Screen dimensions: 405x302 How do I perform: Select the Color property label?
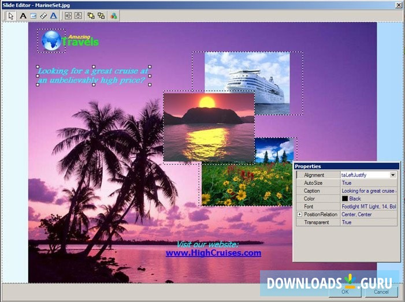tap(309, 199)
